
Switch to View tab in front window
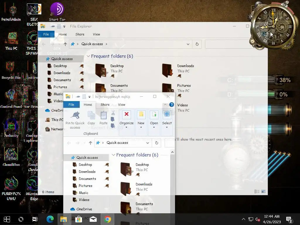click(x=122, y=105)
